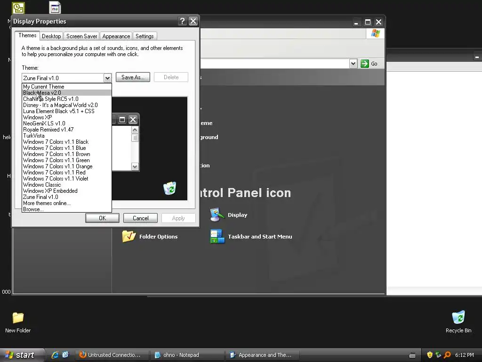Open the Display control panel icon
Viewport: 482px width, 362px height.
point(217,215)
